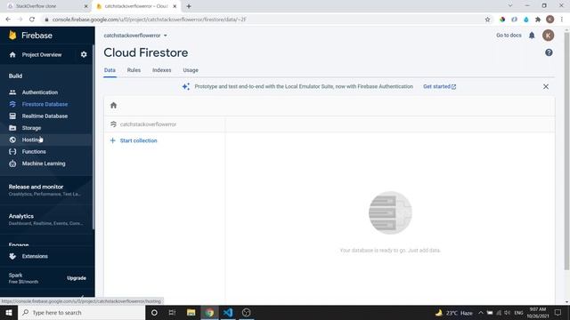The height and width of the screenshot is (320, 570).
Task: Open project settings gear icon
Action: coord(84,55)
